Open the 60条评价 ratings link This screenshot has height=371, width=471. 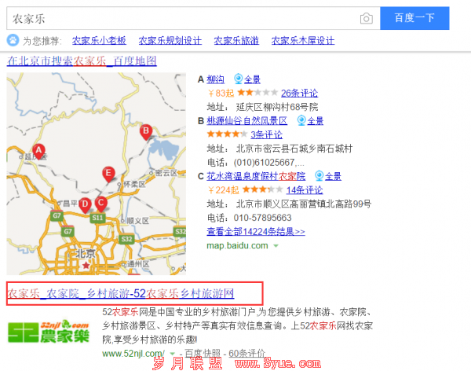pyautogui.click(x=246, y=353)
